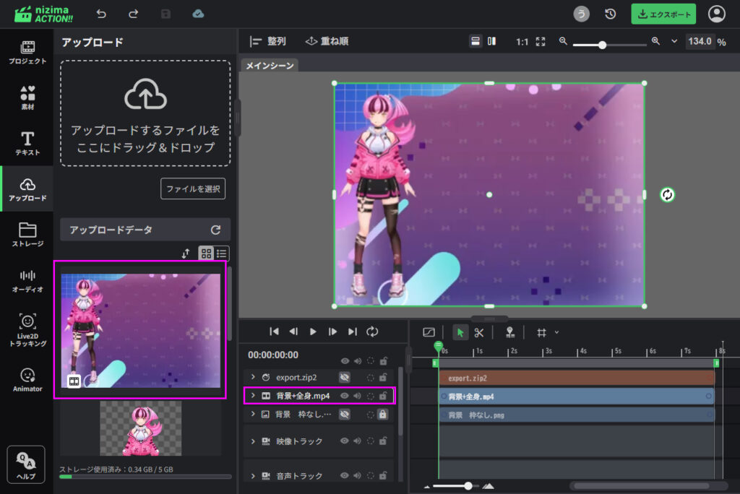Unlock the 背景 枠なし track

tap(383, 415)
